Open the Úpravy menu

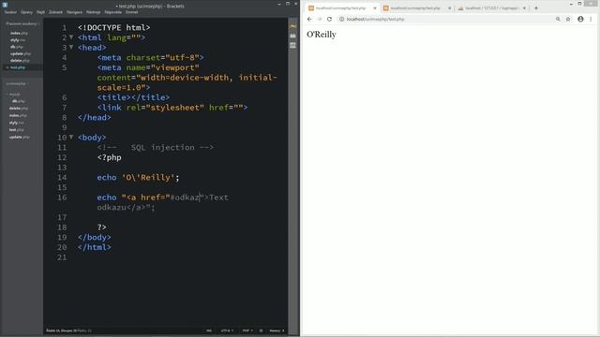(x=27, y=12)
